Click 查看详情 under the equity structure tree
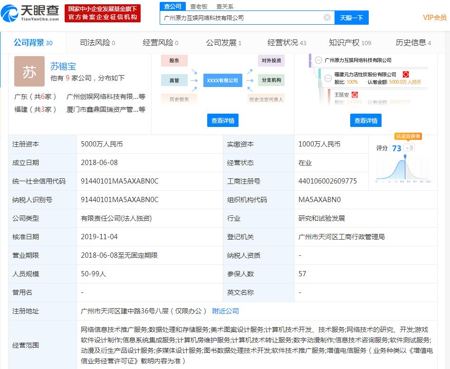The width and height of the screenshot is (450, 369). (366, 120)
